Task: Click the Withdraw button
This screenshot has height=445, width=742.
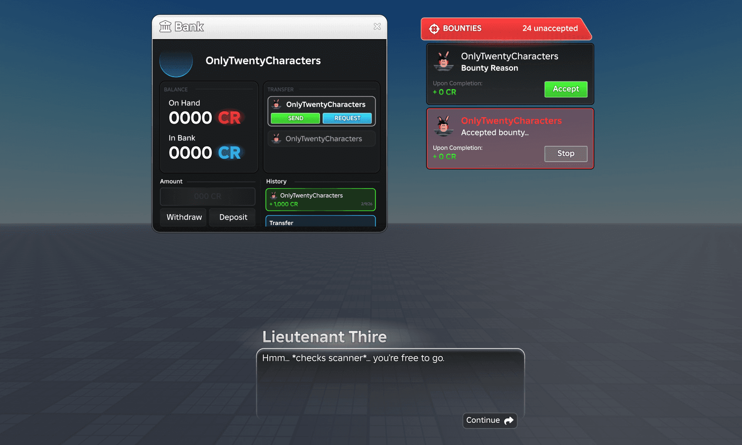Action: [184, 217]
